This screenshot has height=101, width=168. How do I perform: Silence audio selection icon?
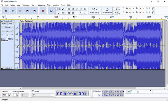[73, 13]
